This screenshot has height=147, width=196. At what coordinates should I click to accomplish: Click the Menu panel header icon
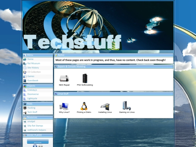[x=25, y=55]
